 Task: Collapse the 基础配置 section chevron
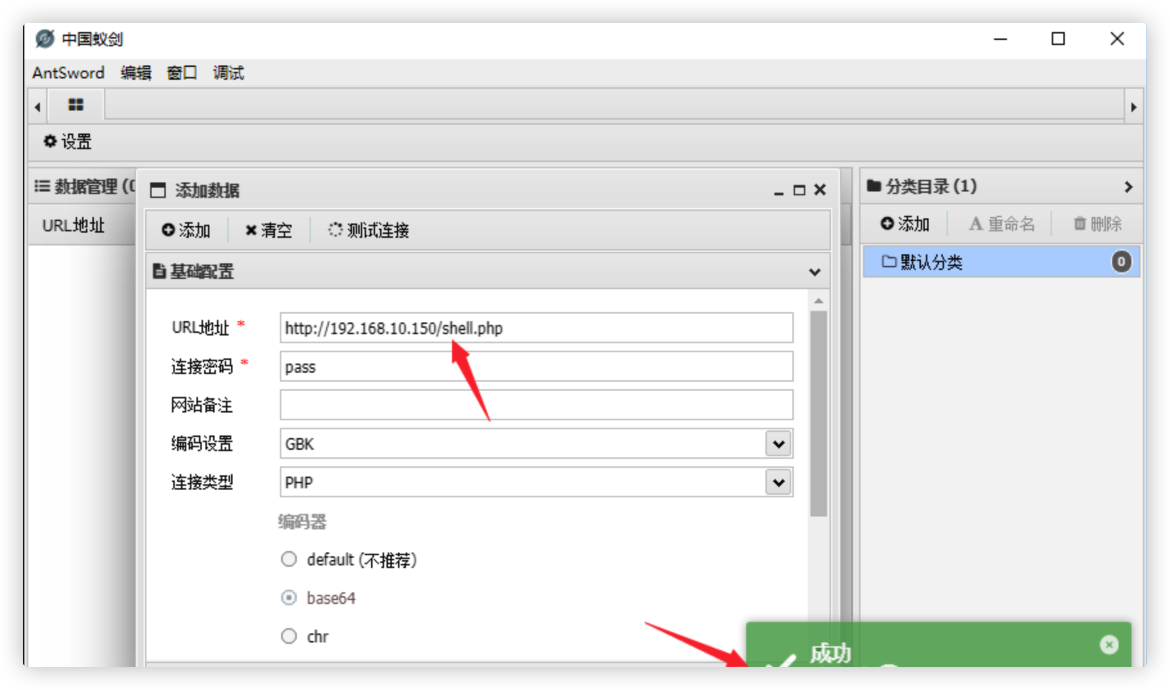click(x=814, y=272)
